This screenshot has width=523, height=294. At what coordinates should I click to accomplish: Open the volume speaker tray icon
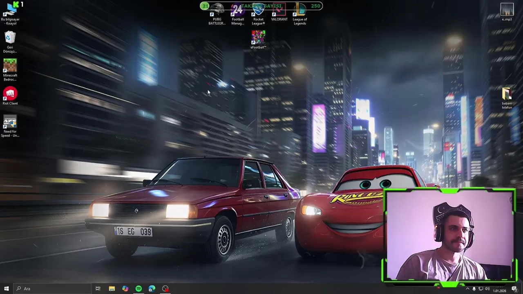[x=487, y=289]
